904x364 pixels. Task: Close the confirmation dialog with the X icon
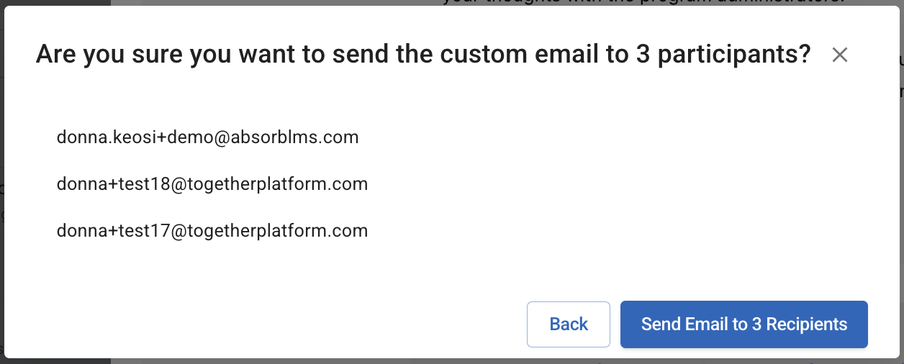[x=839, y=55]
